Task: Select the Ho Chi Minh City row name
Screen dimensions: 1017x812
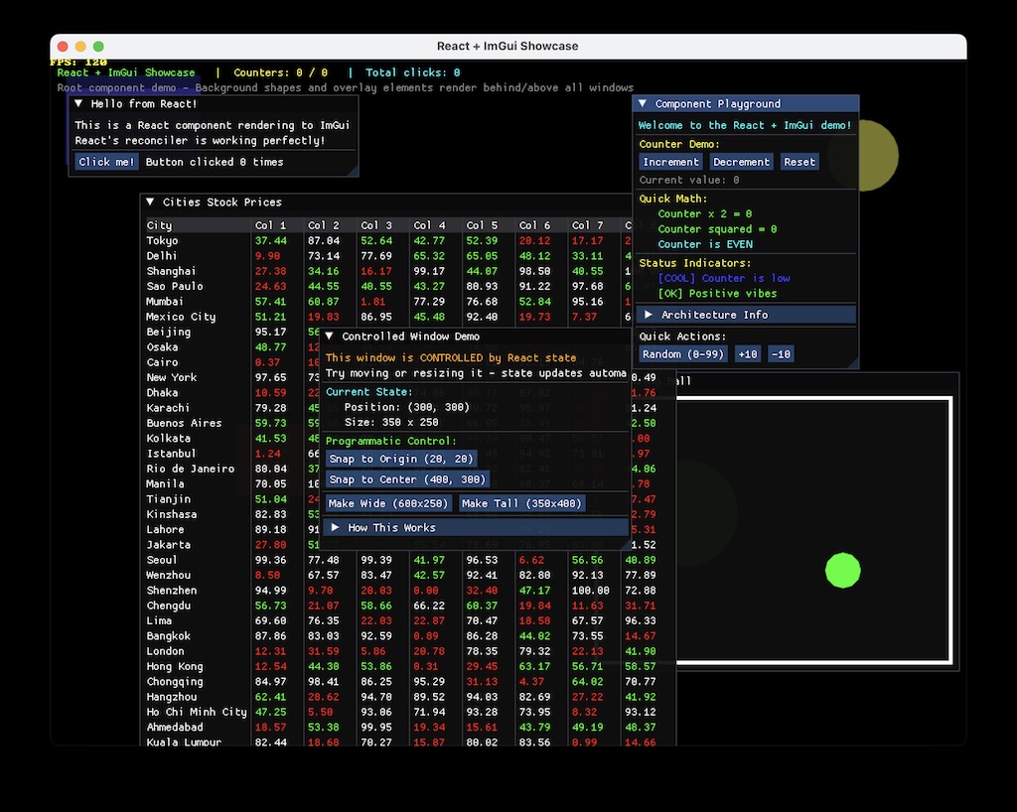Action: point(197,712)
